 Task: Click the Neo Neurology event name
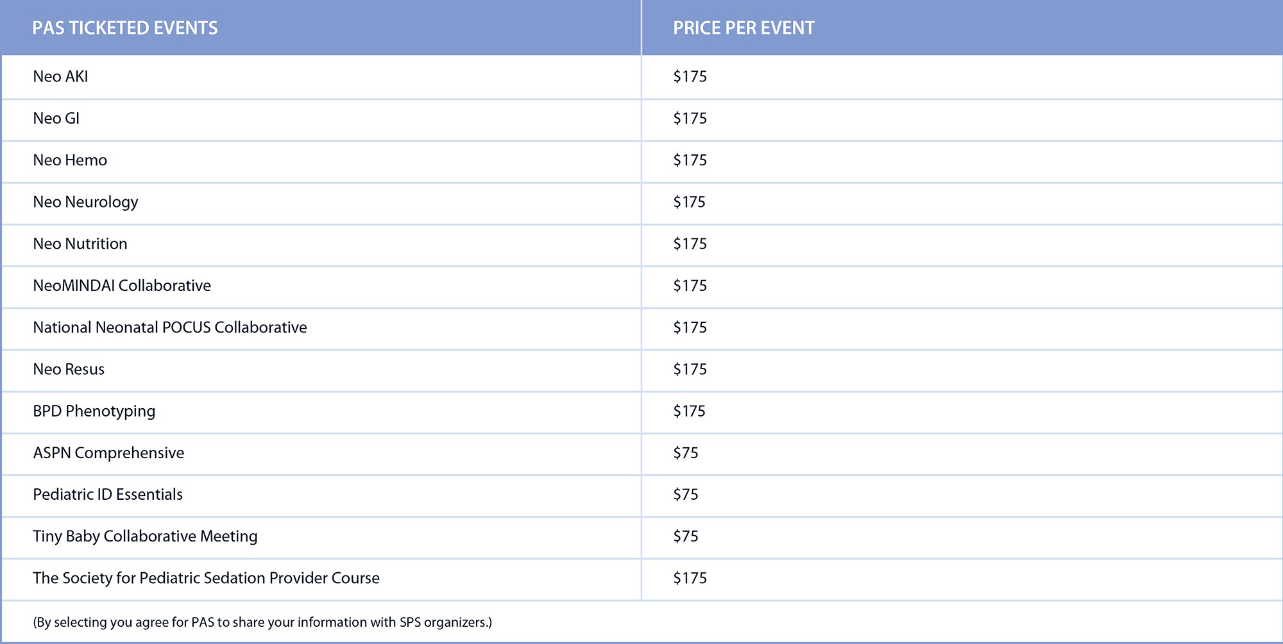[x=85, y=202]
